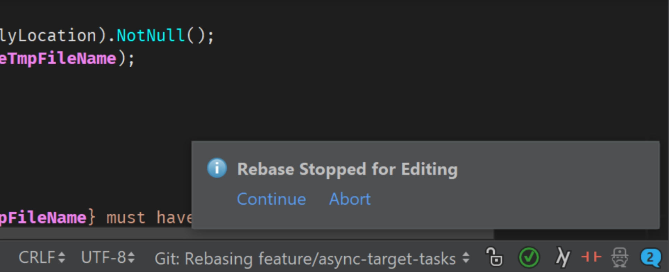Click the Abort link in rebase notification

350,199
